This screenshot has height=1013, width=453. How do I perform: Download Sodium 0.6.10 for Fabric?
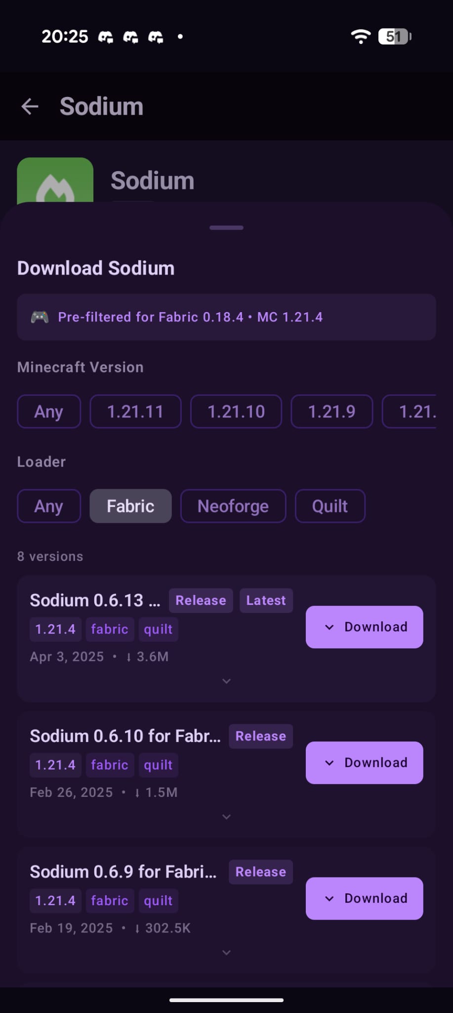[364, 762]
